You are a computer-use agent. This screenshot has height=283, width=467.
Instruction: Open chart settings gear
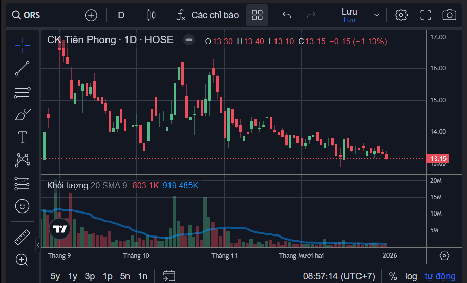coord(401,15)
